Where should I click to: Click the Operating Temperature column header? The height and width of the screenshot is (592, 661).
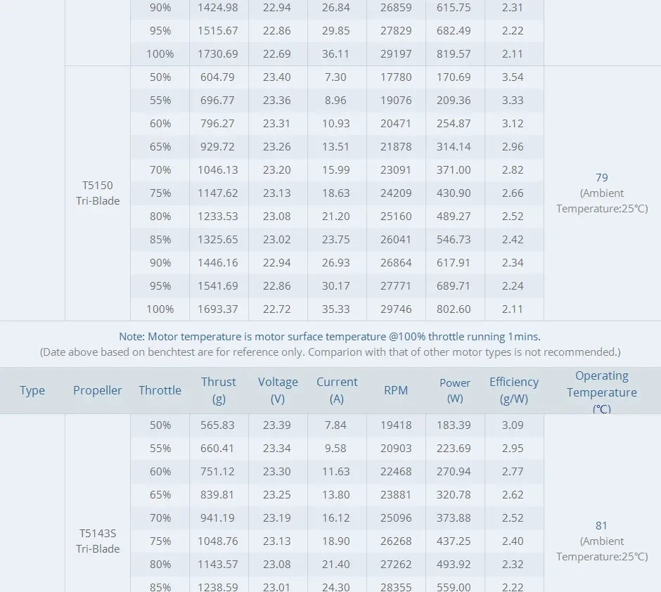pos(602,392)
